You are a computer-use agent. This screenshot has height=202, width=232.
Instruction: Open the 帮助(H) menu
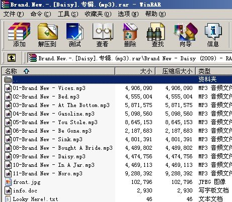click(x=156, y=14)
